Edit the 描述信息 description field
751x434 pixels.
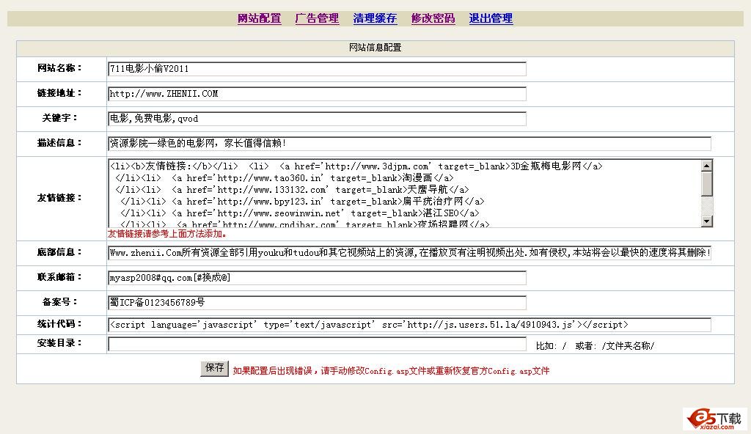pos(409,144)
